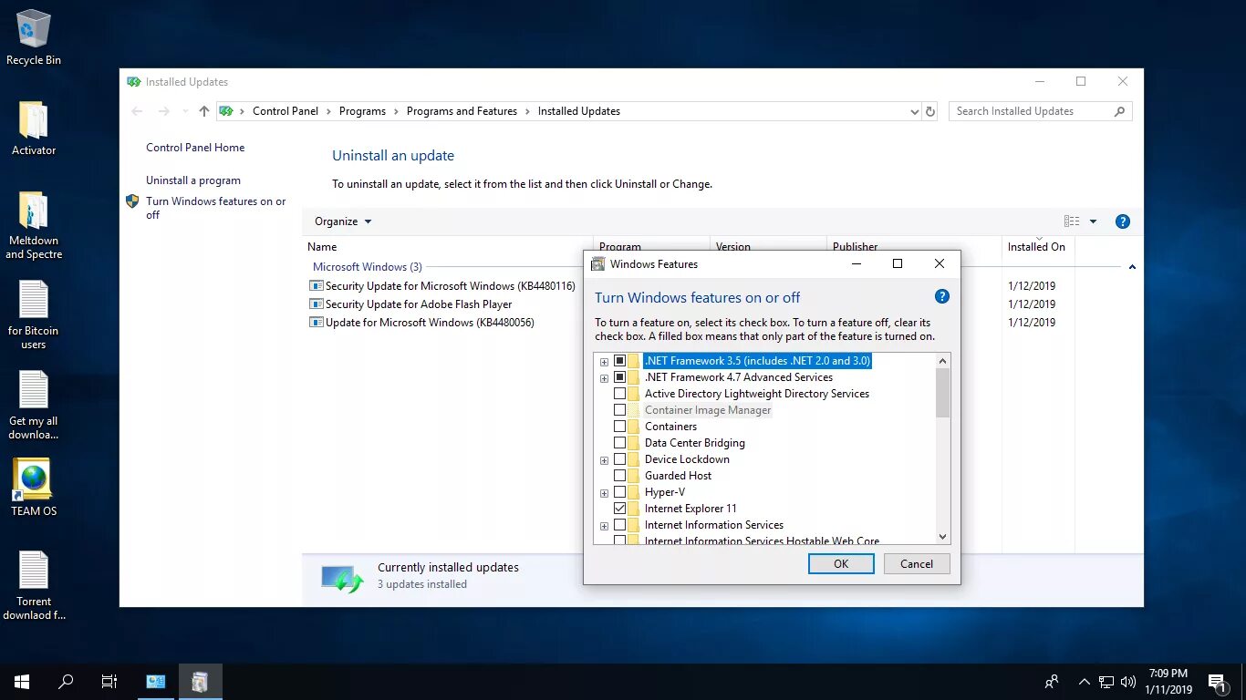Expand the .NET Framework 3.5 tree node
The image size is (1246, 700).
[604, 362]
